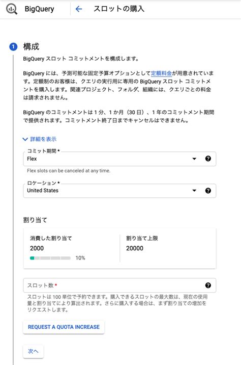Viewport: 241px width, 365px height.
Task: Open the Flex commitment period dropdown
Action: click(x=119, y=159)
